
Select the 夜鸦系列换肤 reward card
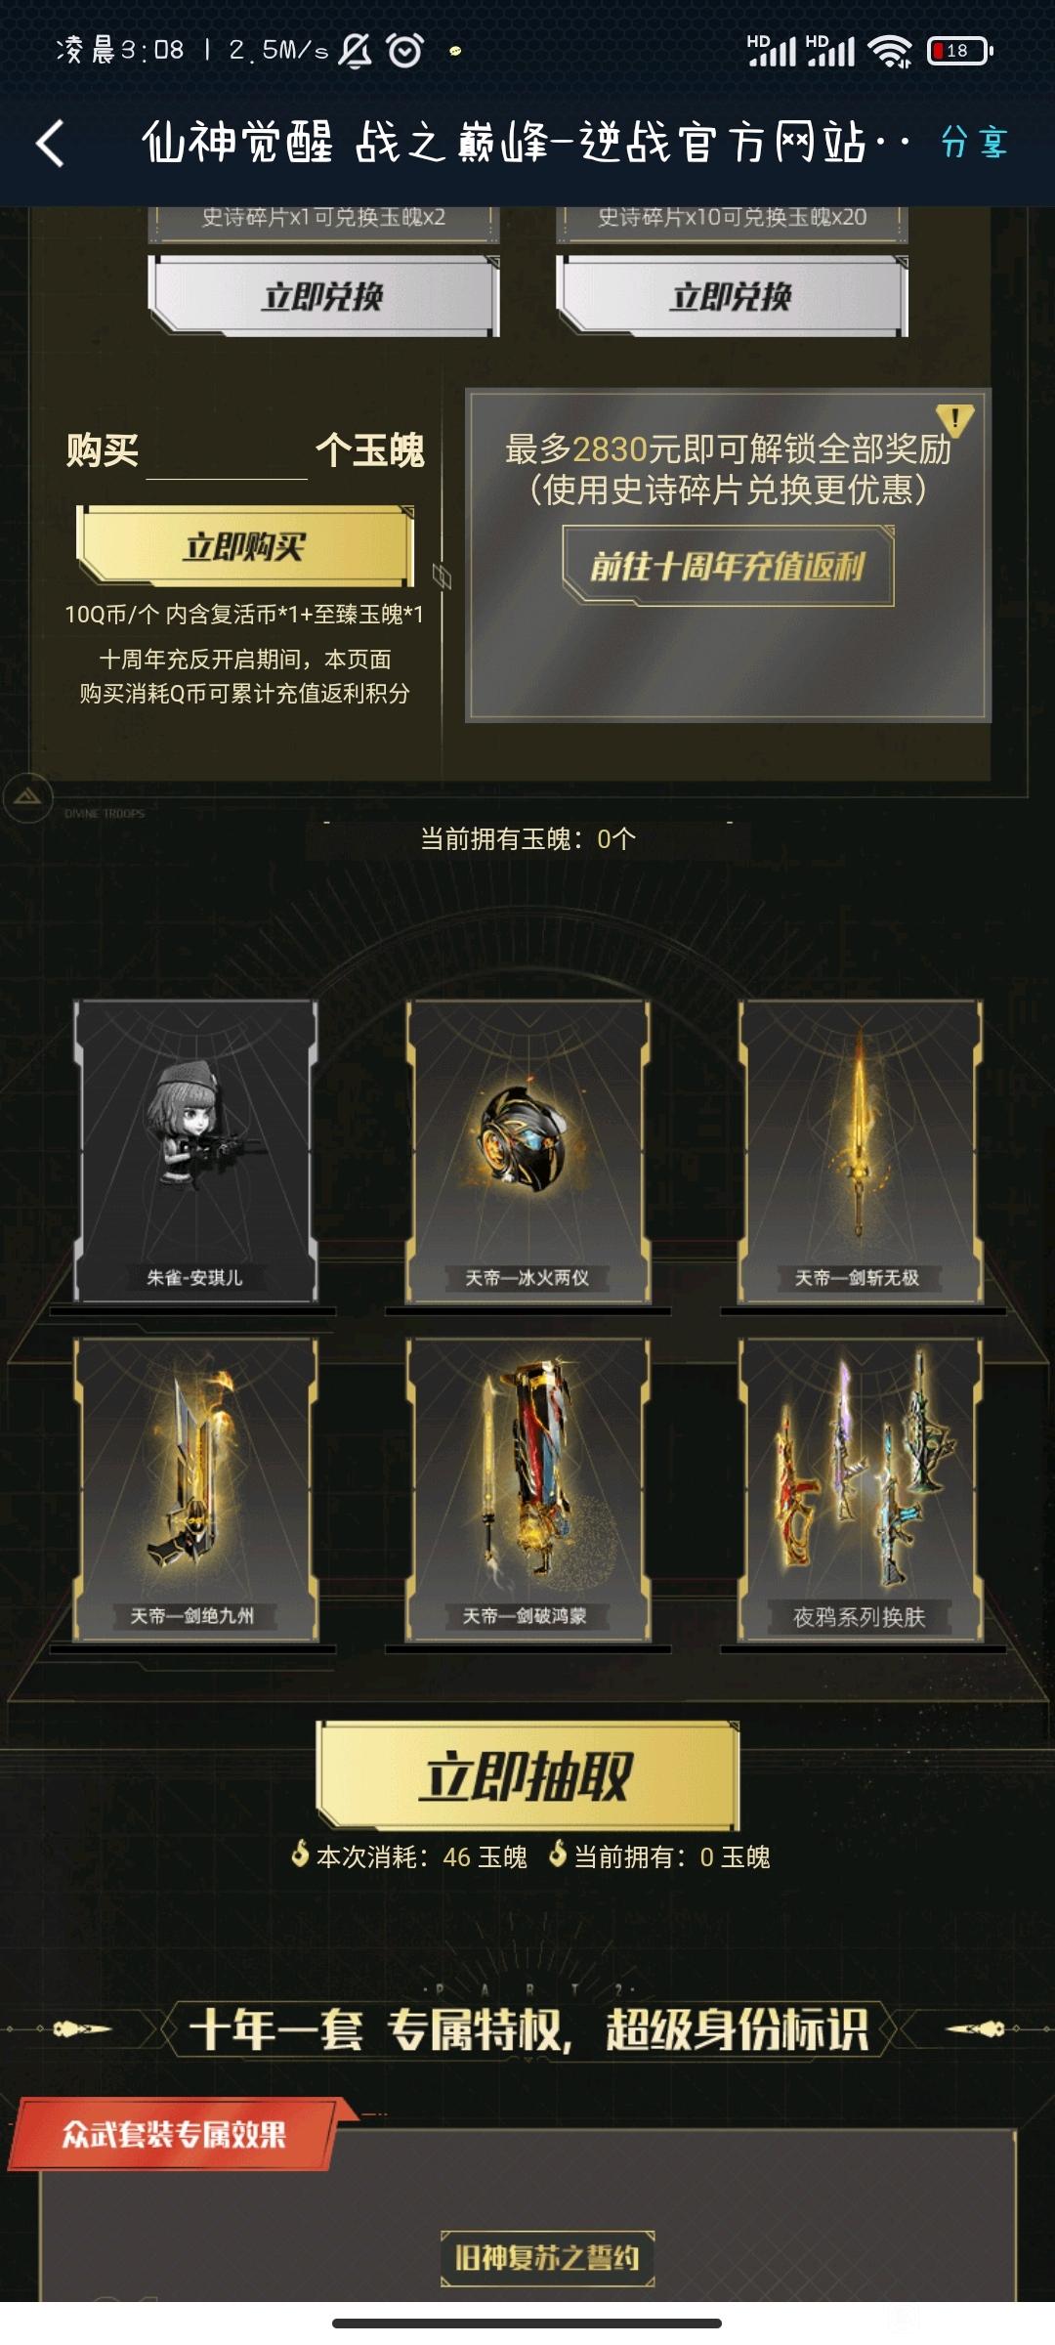point(860,1489)
